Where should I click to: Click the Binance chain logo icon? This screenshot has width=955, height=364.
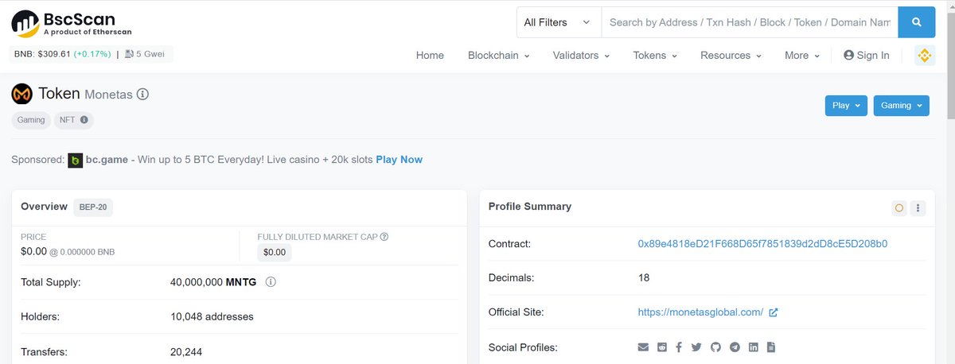coord(925,56)
